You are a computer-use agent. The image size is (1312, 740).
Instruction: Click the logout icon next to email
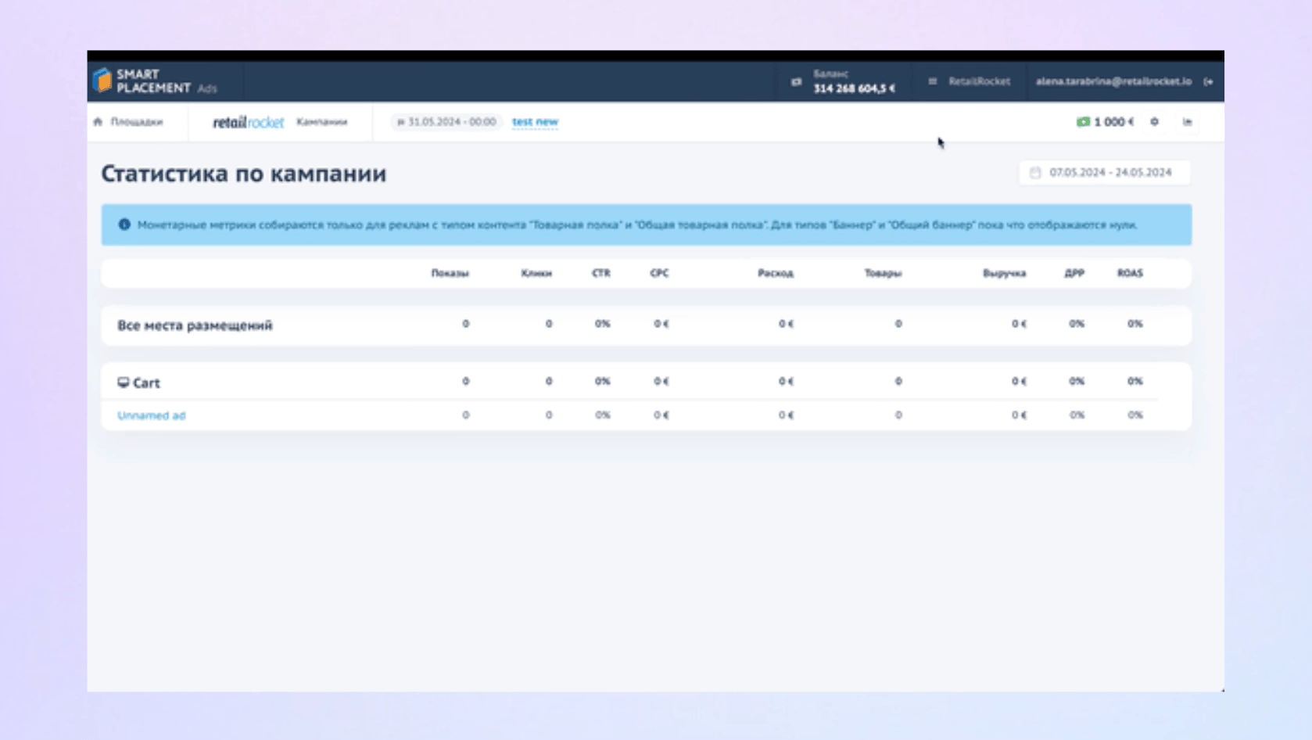(x=1208, y=81)
